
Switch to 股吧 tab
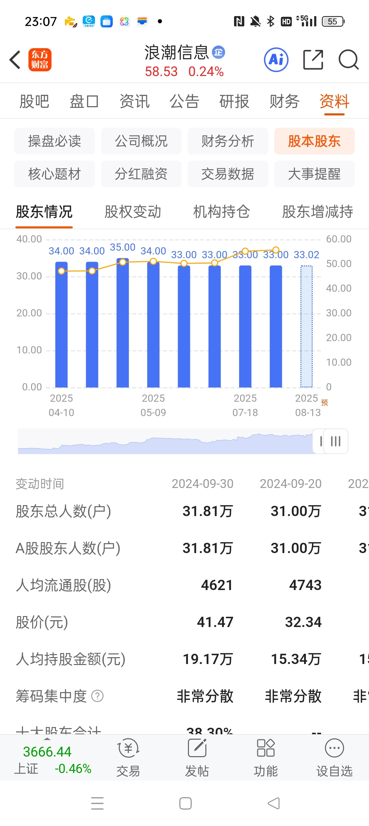point(34,101)
